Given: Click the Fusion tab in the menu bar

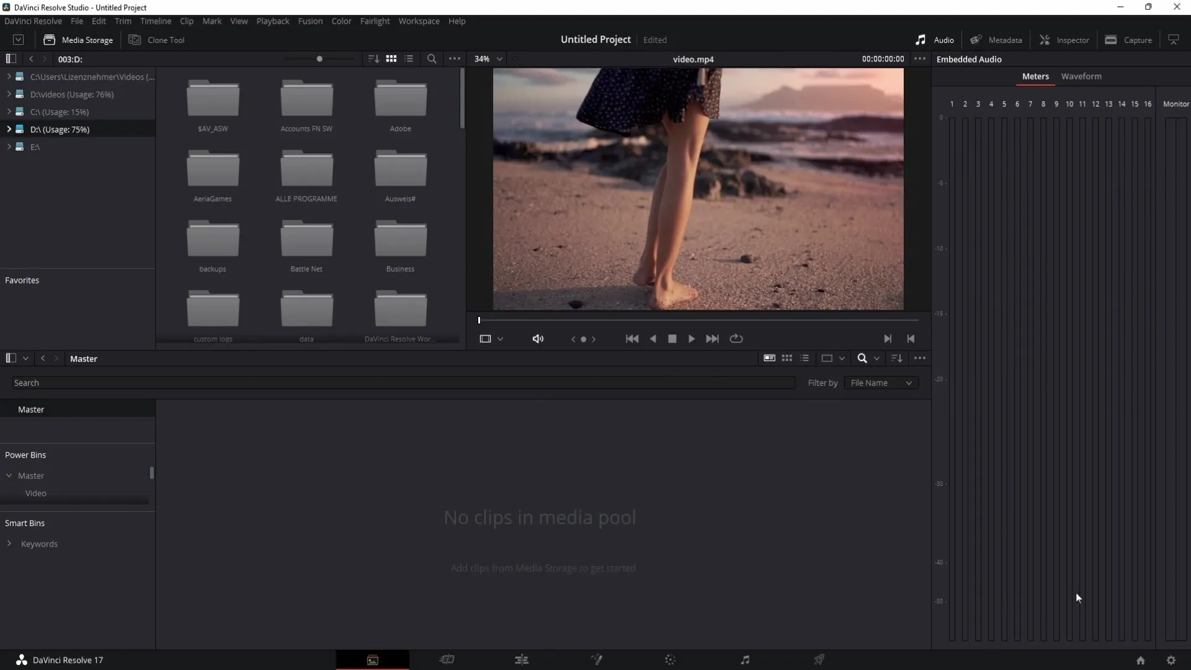Looking at the screenshot, I should click(x=310, y=20).
